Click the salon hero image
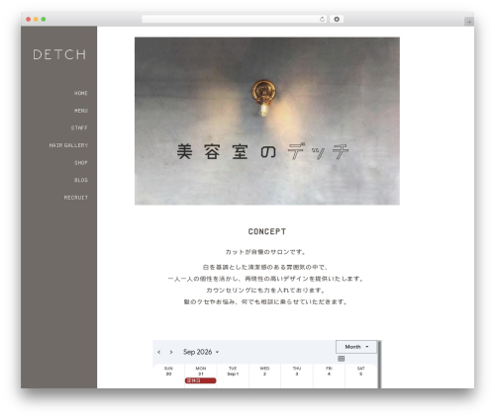This screenshot has width=495, height=418. (x=267, y=121)
